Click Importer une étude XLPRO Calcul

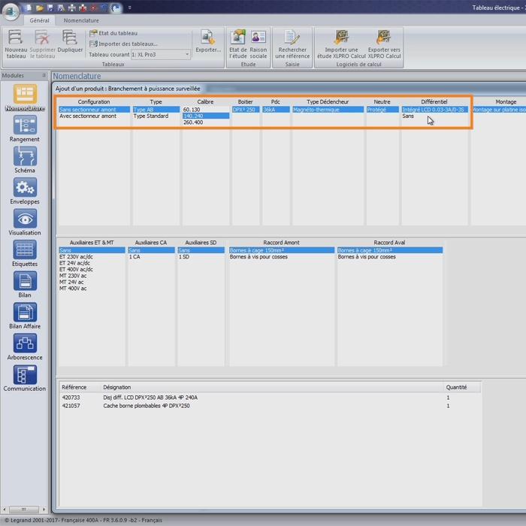pos(341,44)
